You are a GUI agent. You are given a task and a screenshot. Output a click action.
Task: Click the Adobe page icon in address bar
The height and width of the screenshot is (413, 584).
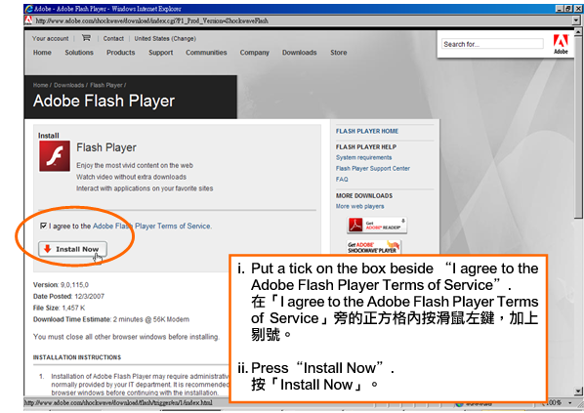point(28,21)
